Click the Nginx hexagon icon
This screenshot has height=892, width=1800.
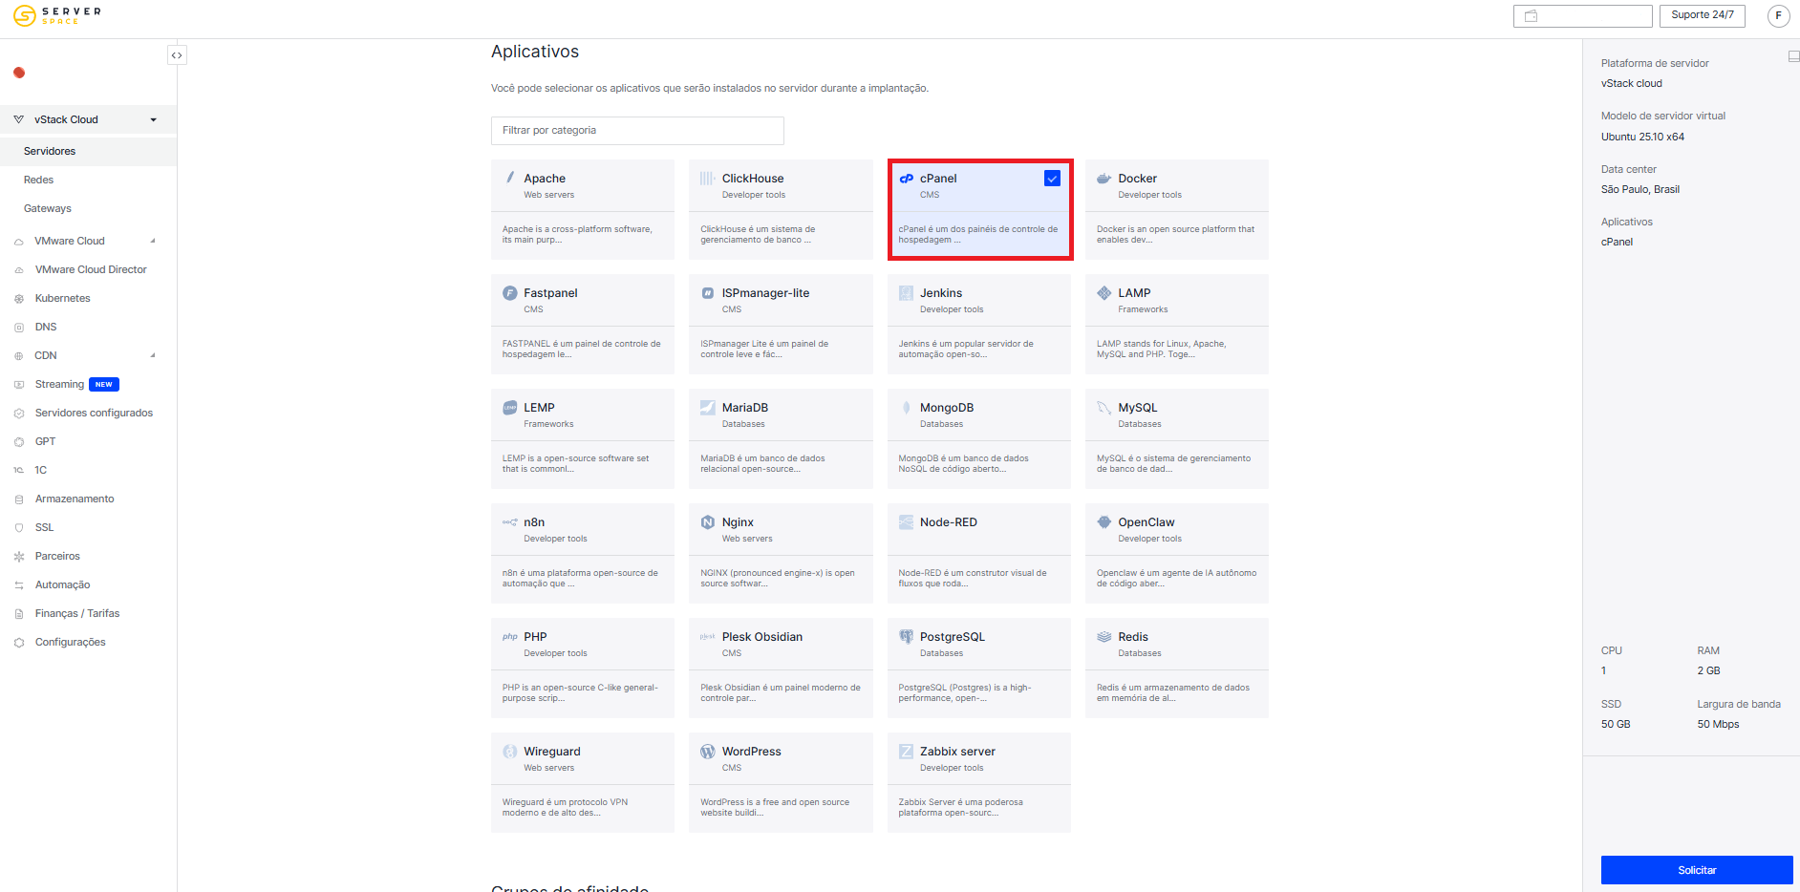point(708,521)
